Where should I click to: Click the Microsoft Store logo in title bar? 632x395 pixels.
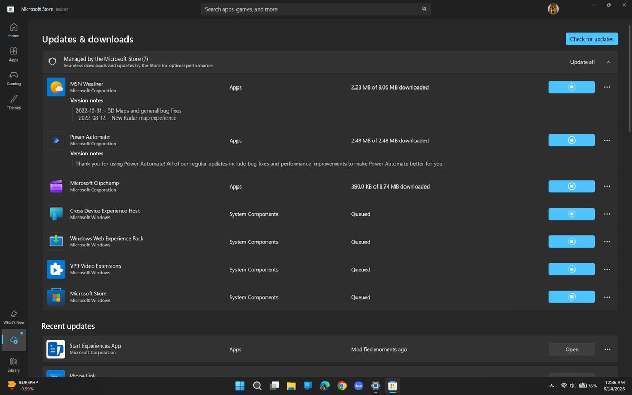tap(11, 9)
